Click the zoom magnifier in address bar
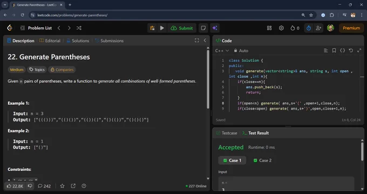367x194 pixels. tap(303, 15)
